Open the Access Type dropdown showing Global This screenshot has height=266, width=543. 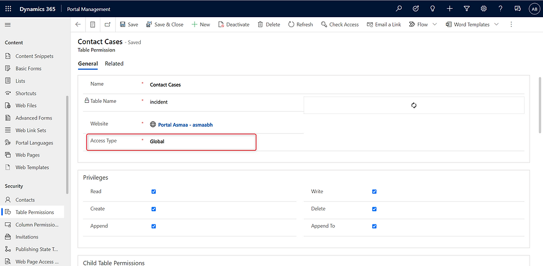pyautogui.click(x=199, y=142)
